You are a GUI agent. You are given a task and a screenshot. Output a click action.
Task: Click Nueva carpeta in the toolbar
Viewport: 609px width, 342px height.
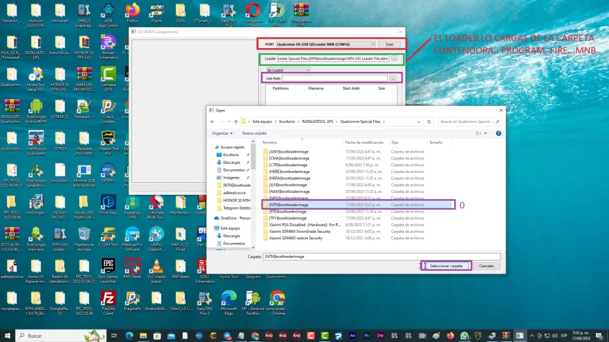click(x=254, y=134)
